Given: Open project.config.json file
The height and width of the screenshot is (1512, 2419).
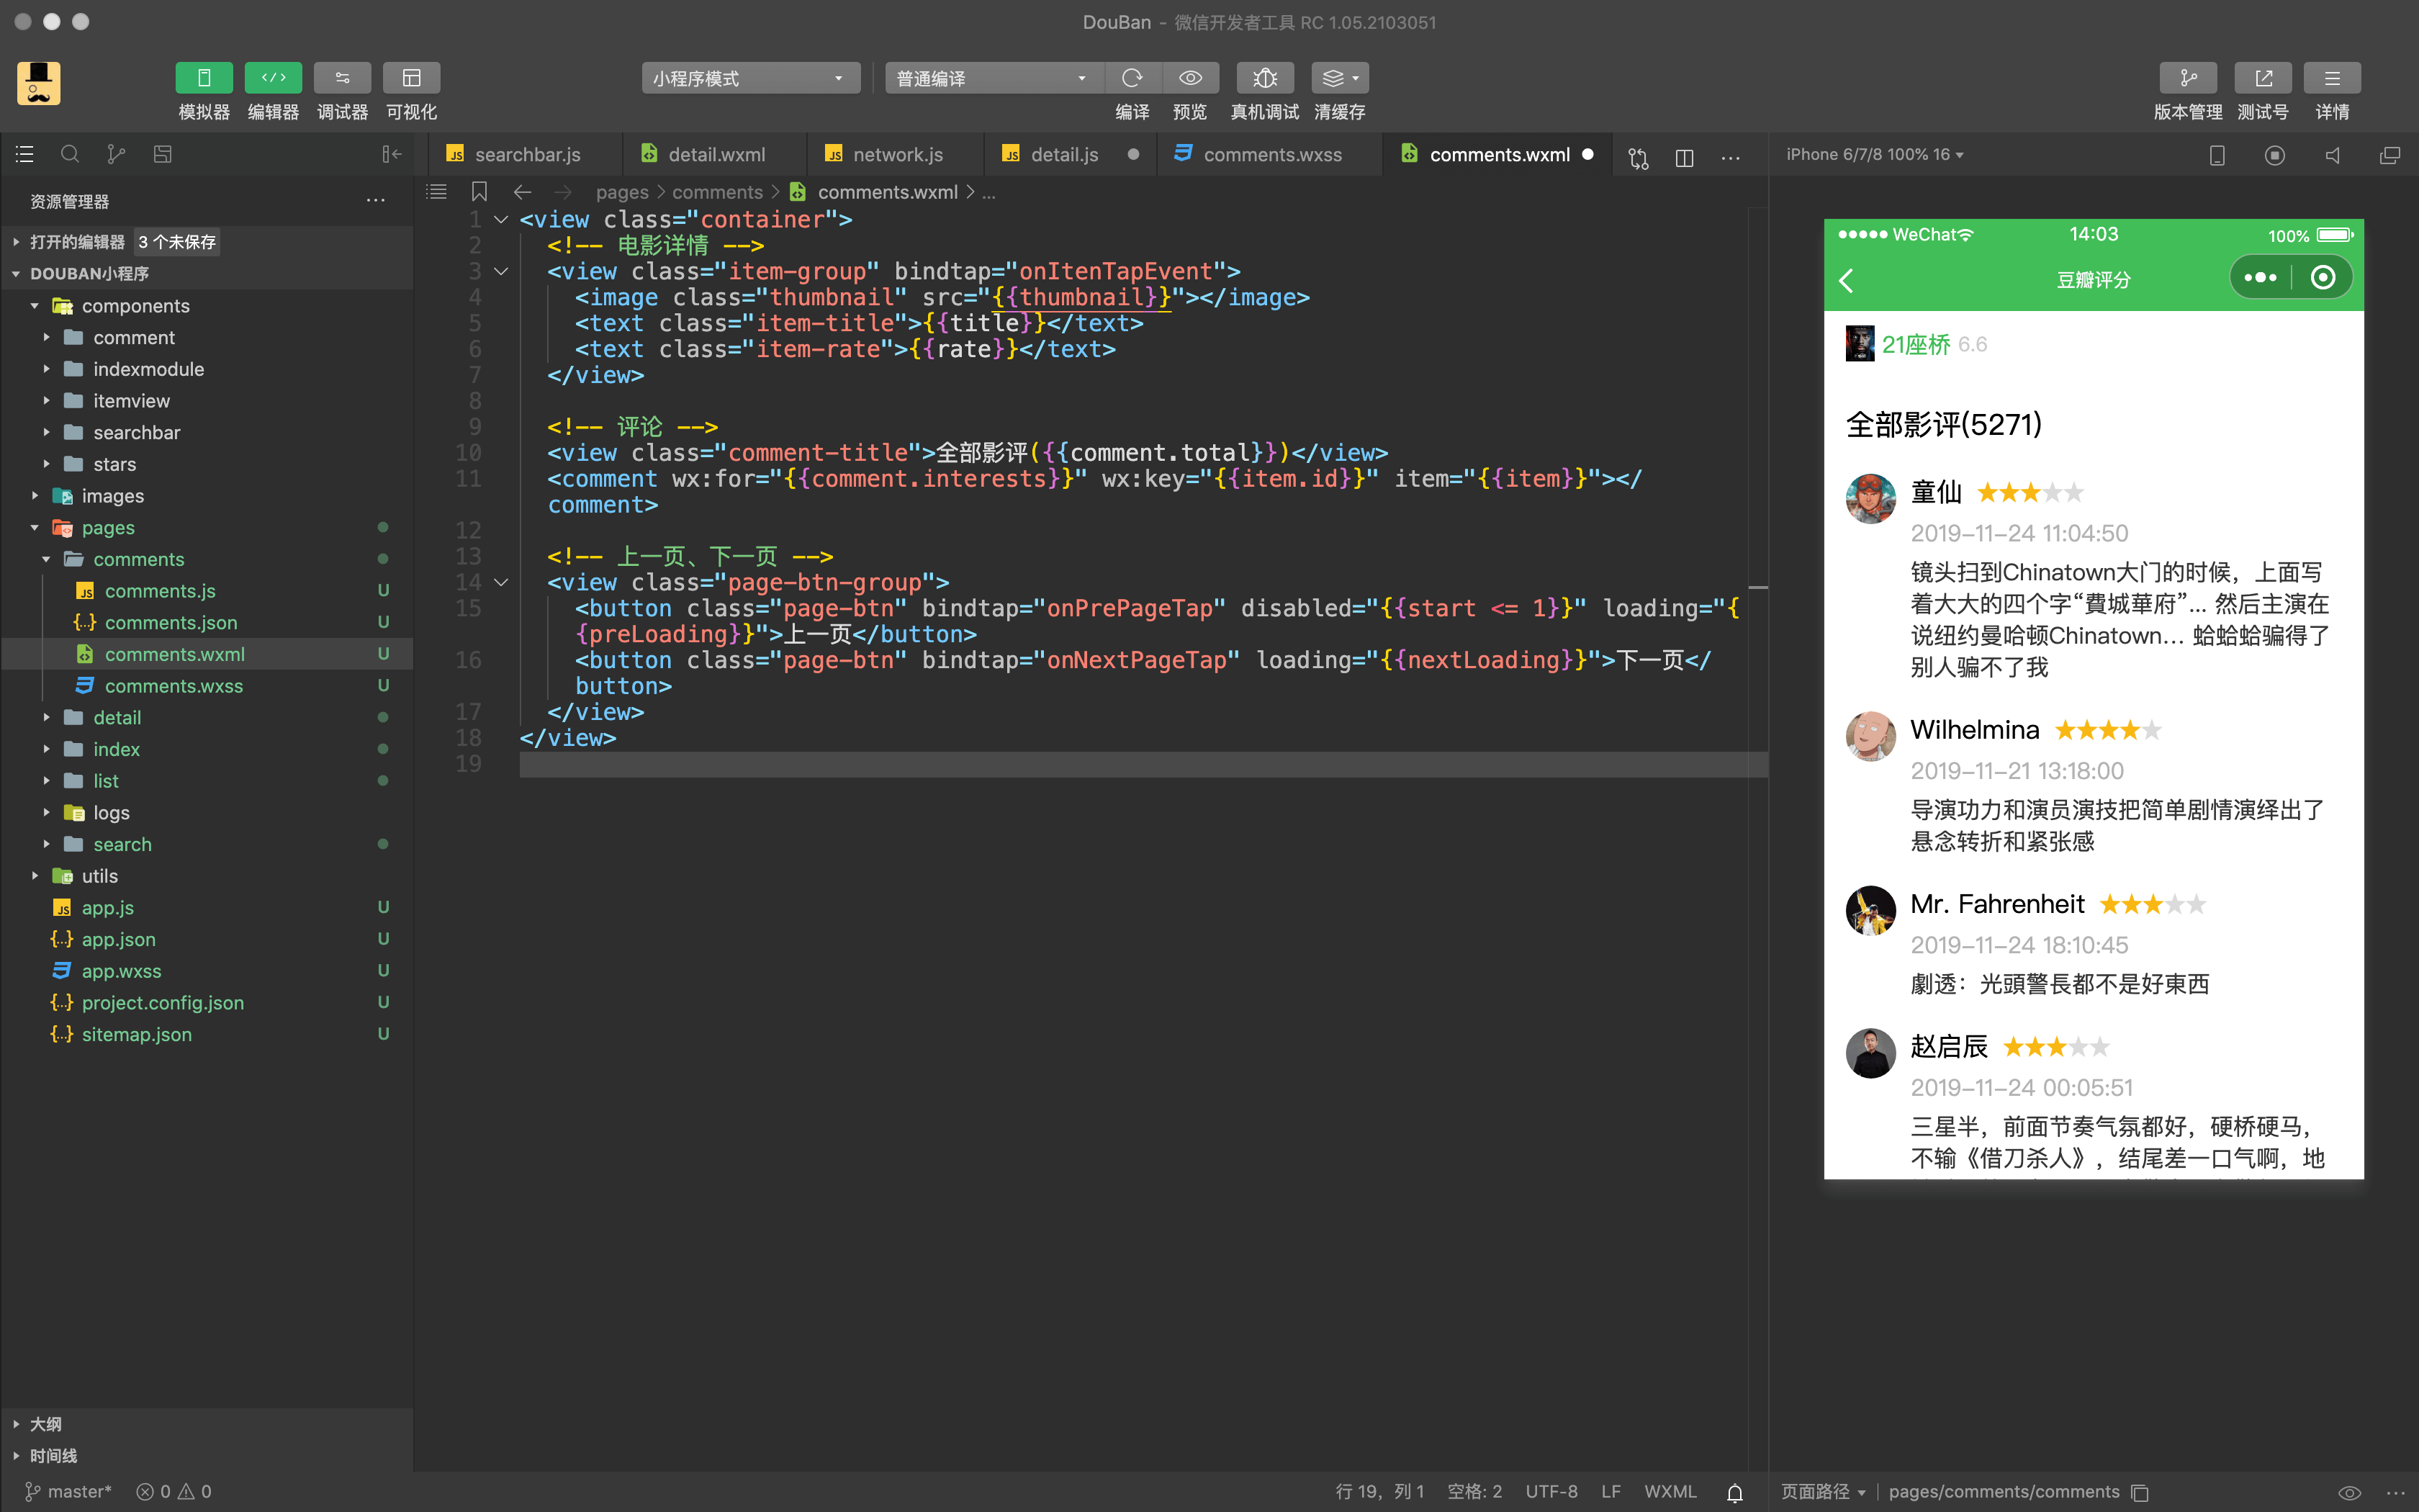Looking at the screenshot, I should click(x=207, y=1003).
